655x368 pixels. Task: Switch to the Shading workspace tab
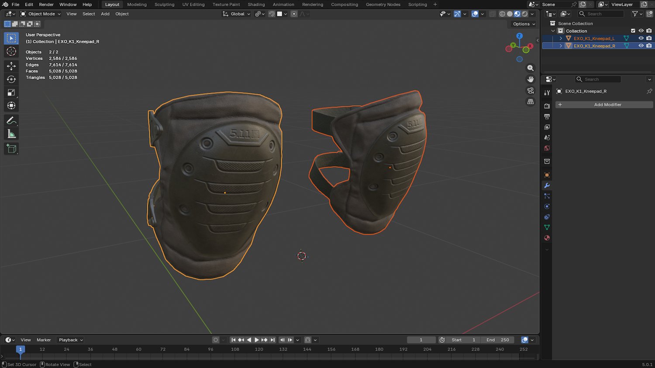pyautogui.click(x=256, y=4)
